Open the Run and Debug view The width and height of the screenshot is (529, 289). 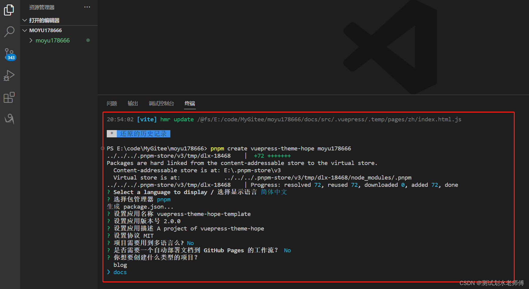click(x=9, y=76)
